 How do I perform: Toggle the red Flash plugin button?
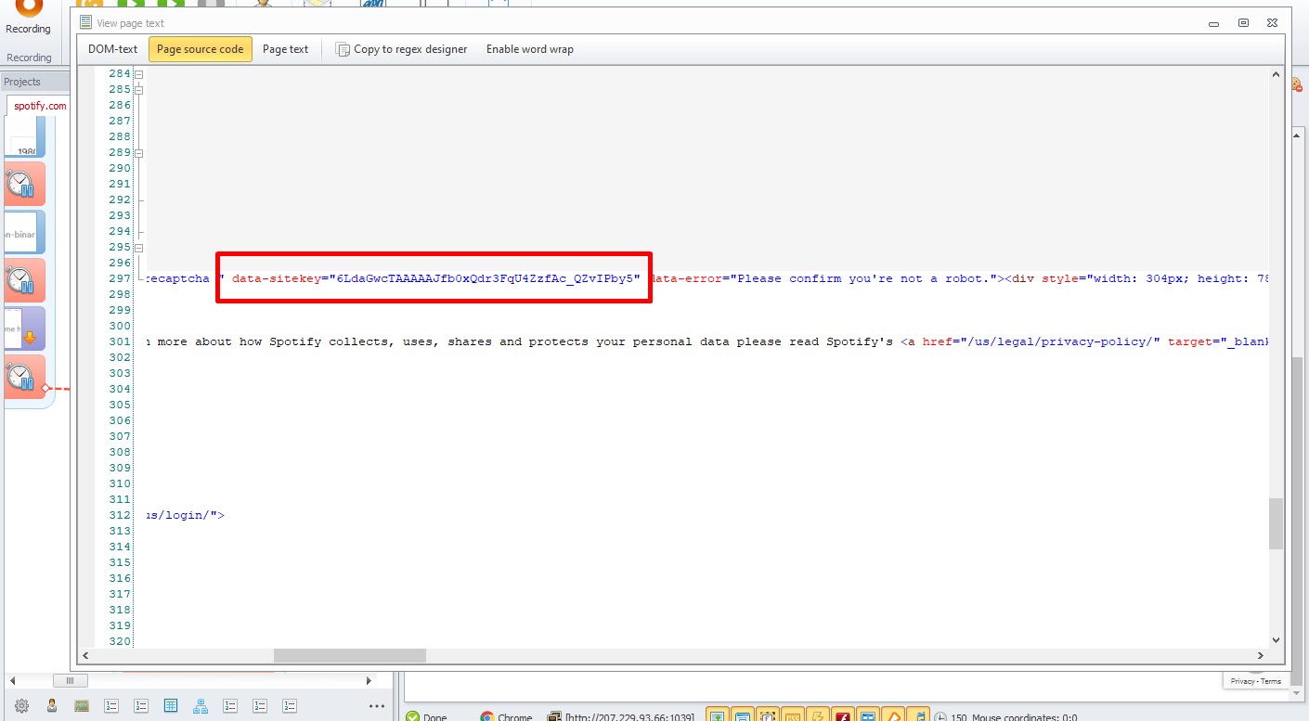point(843,715)
